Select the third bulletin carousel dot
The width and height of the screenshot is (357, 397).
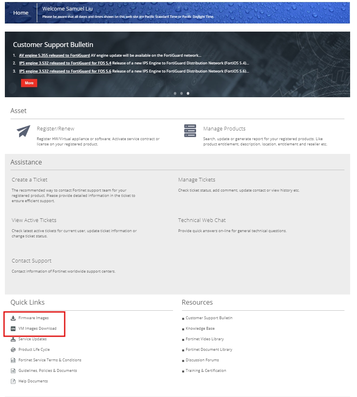188,94
